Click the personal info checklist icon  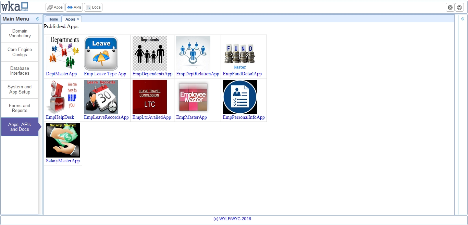point(240,97)
